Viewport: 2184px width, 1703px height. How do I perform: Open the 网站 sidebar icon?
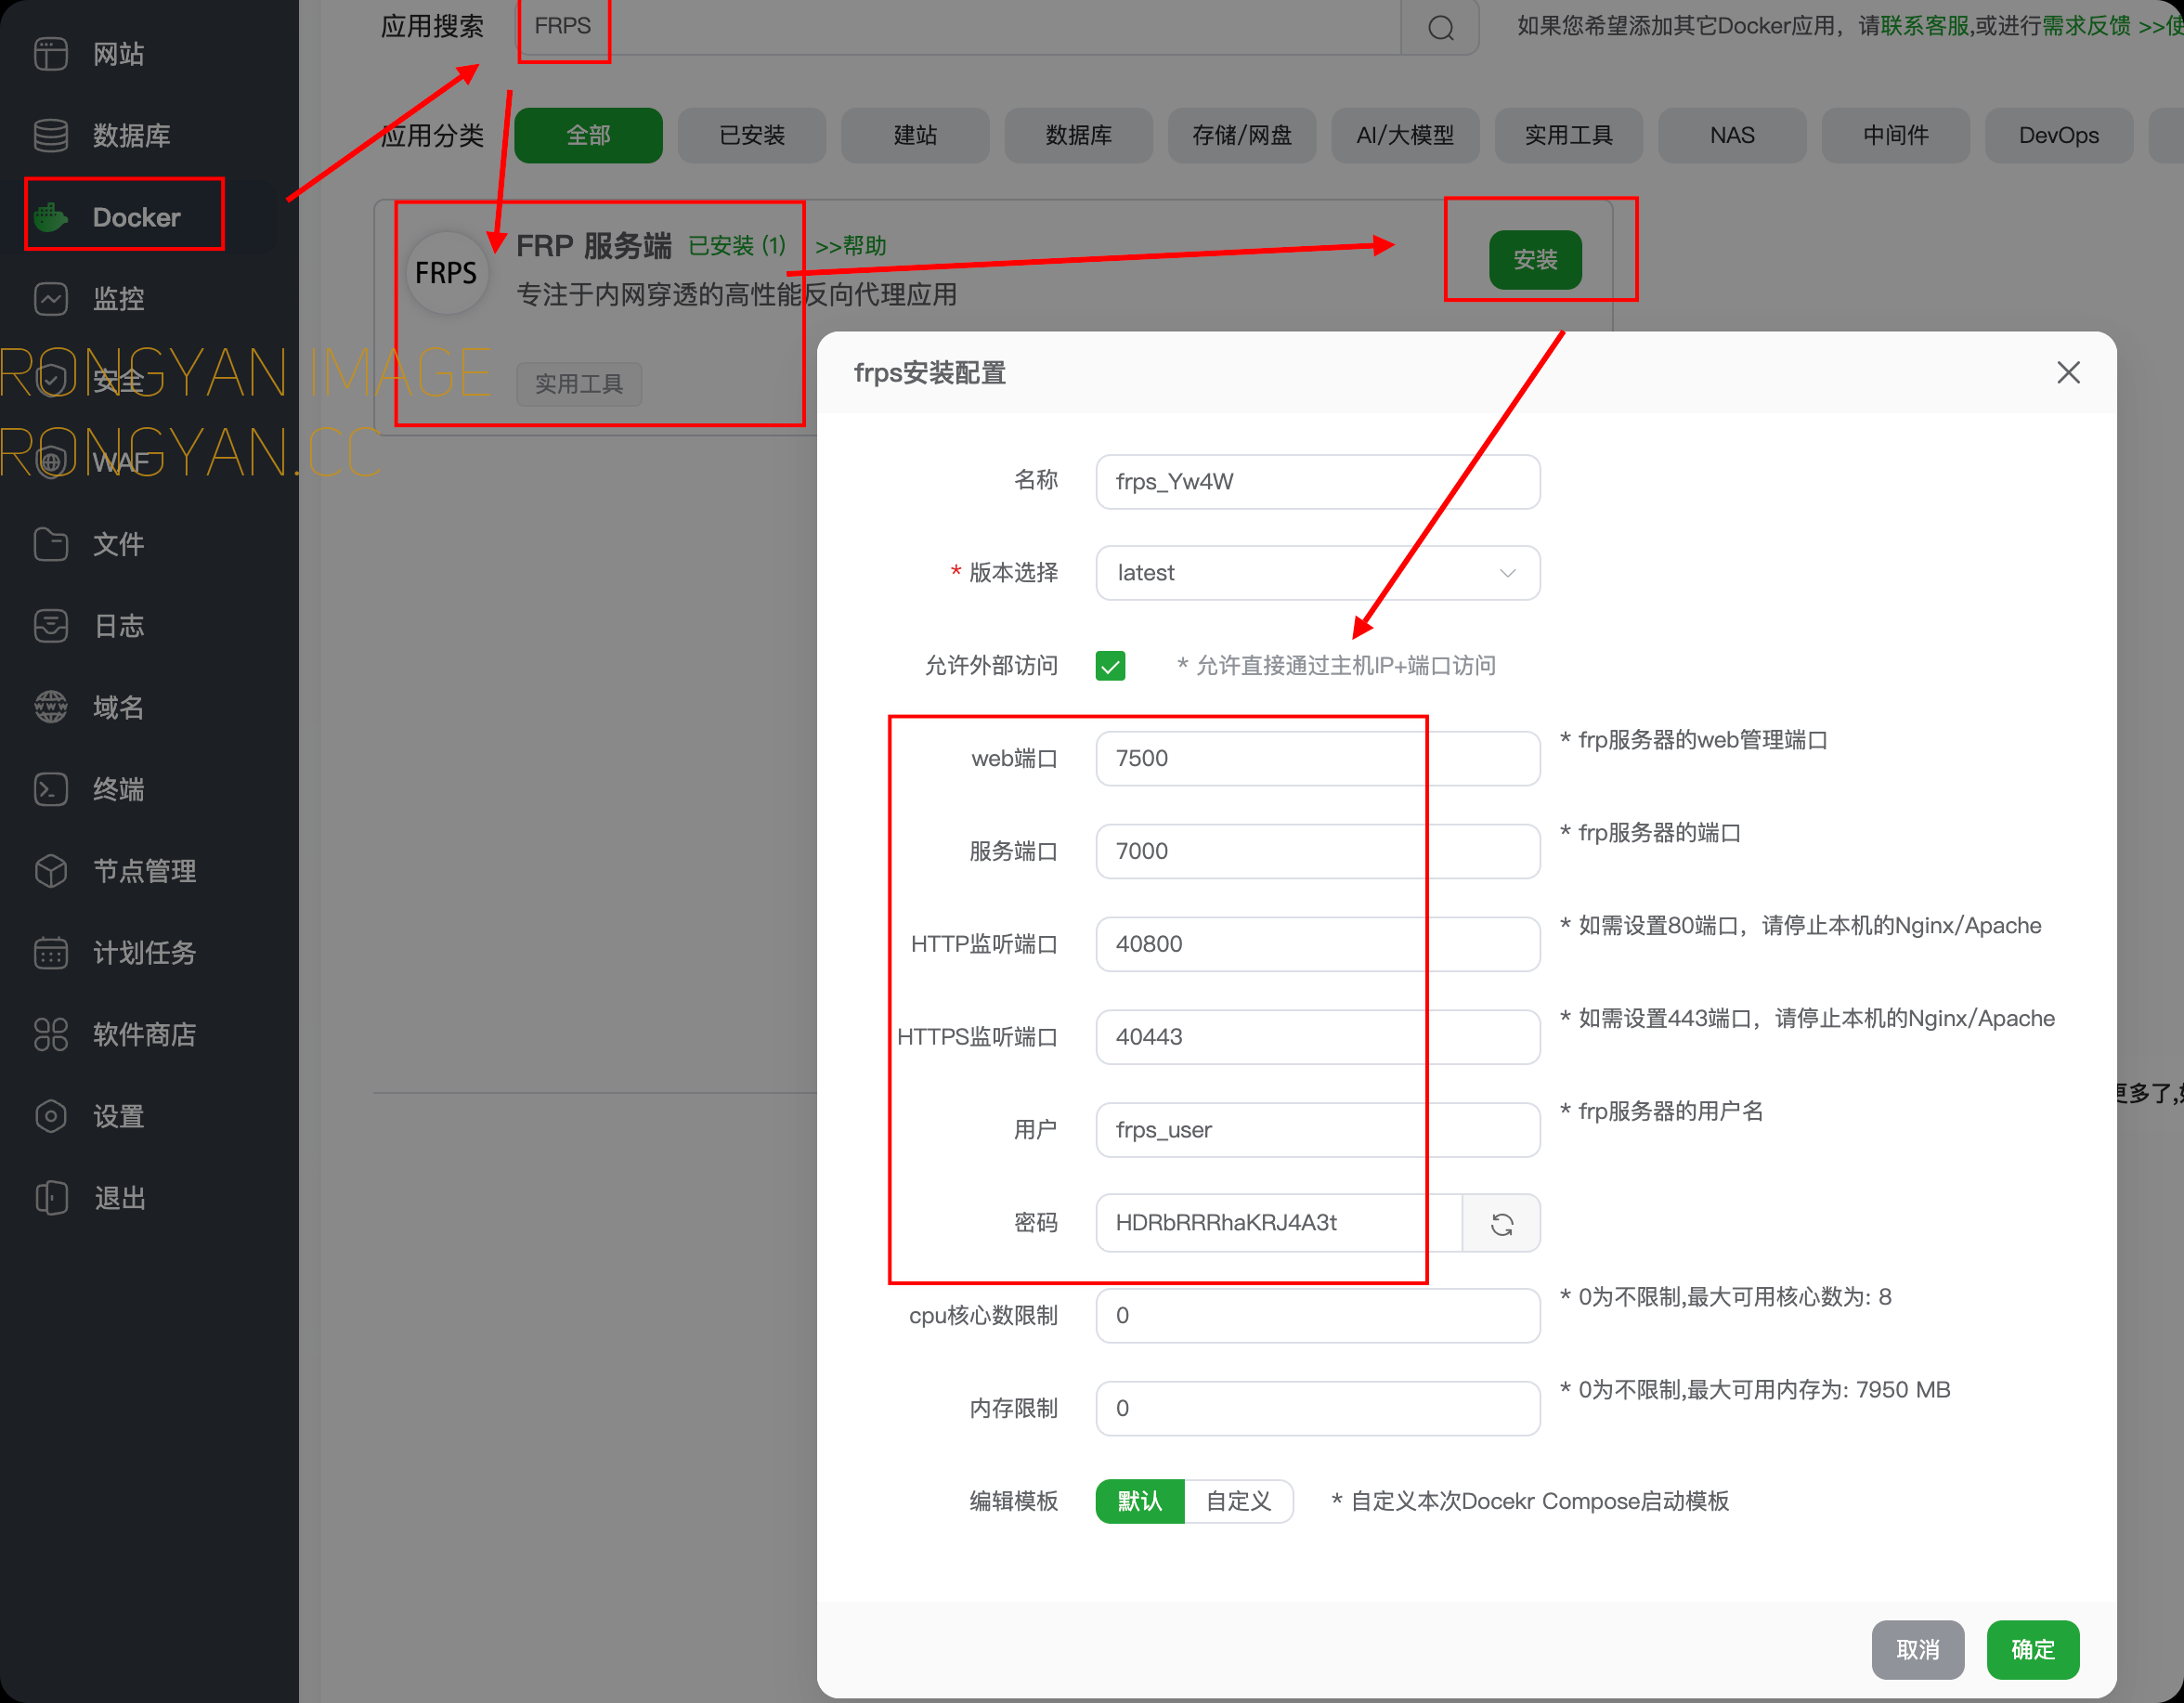(51, 53)
